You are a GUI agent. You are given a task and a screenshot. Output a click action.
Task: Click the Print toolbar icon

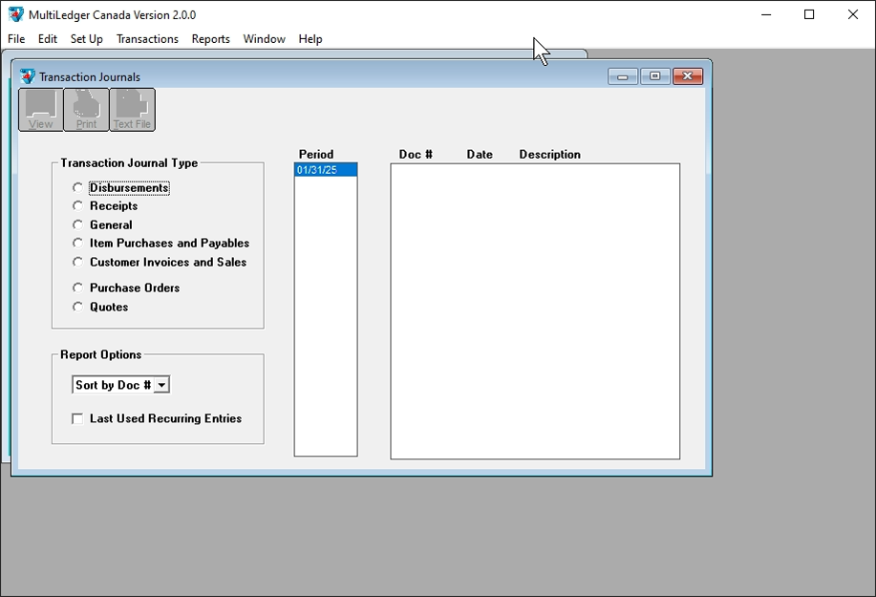[x=86, y=110]
